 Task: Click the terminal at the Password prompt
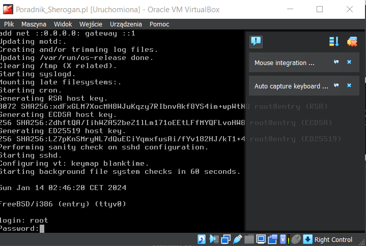point(43,229)
